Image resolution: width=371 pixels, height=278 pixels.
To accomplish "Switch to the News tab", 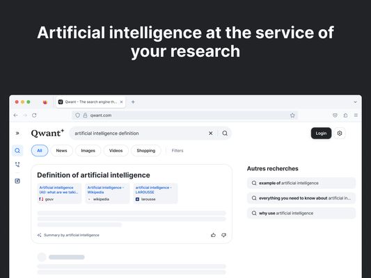I will coord(61,150).
